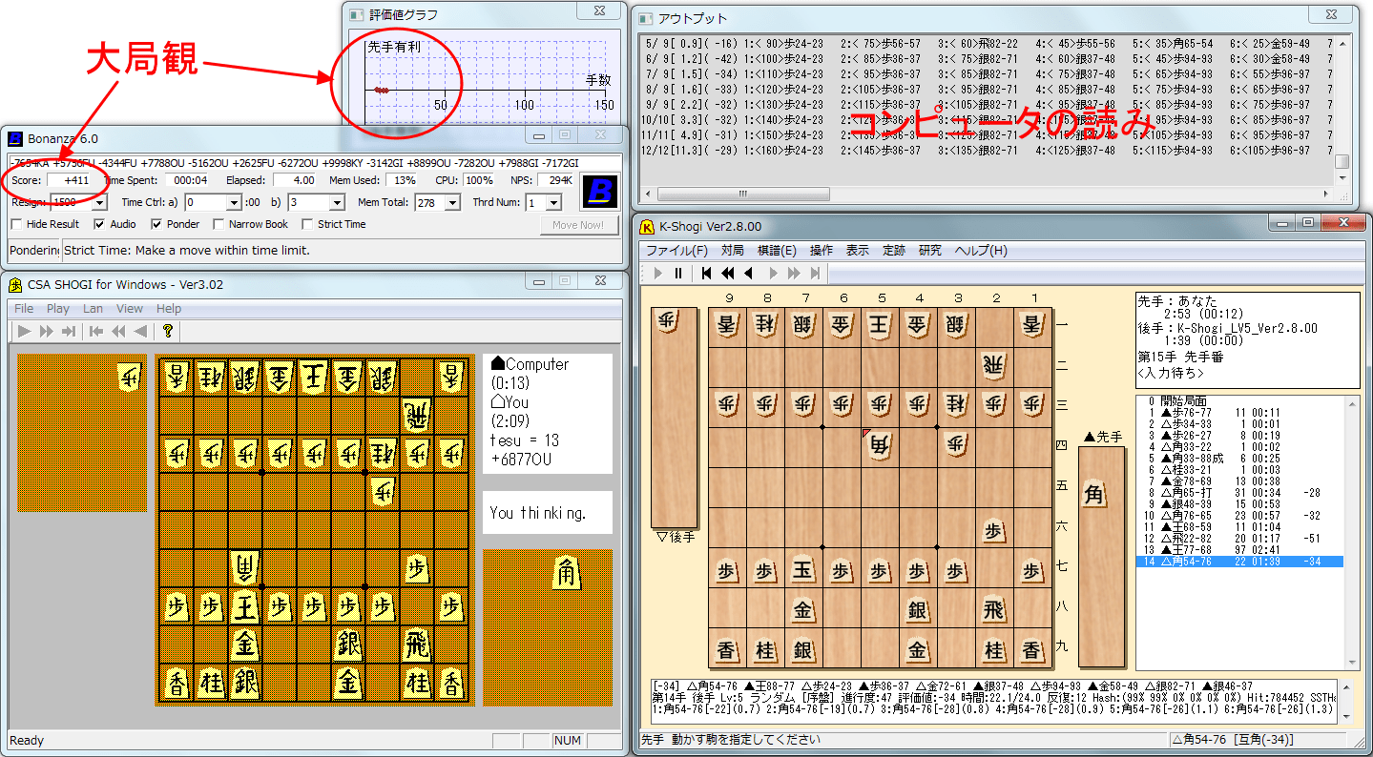Jump to first move in K-Shogi toolbar

(x=707, y=274)
